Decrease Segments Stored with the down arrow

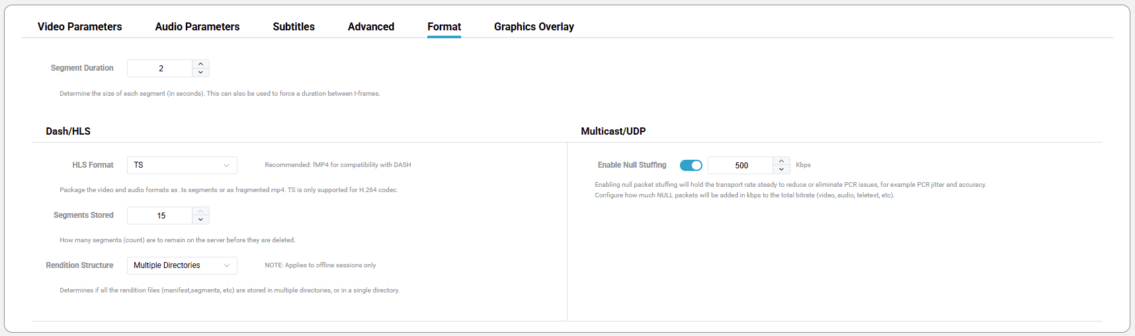pyautogui.click(x=201, y=220)
